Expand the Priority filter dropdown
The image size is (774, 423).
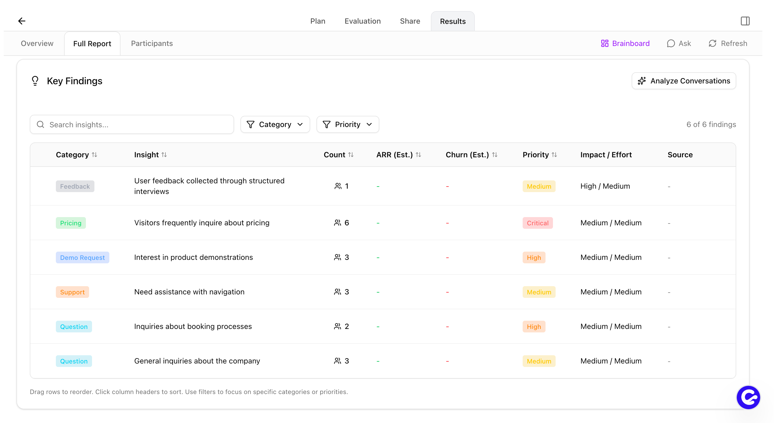pyautogui.click(x=348, y=124)
